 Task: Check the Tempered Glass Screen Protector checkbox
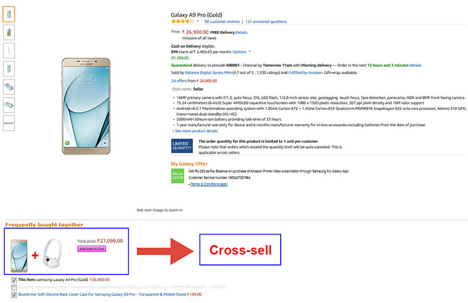point(13,287)
